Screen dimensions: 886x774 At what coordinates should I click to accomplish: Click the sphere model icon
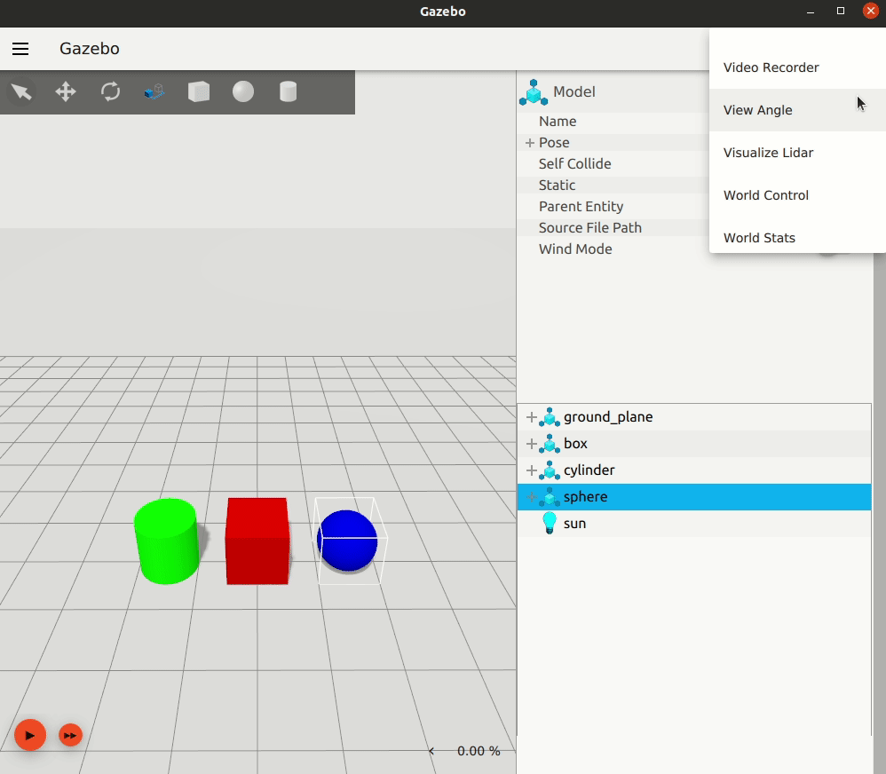tap(550, 496)
